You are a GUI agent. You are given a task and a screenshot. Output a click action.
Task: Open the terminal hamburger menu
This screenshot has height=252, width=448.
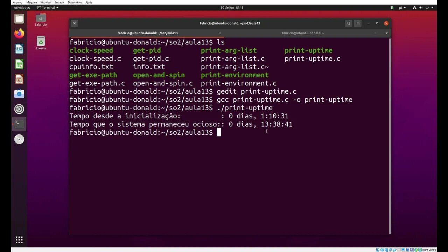coord(357,23)
